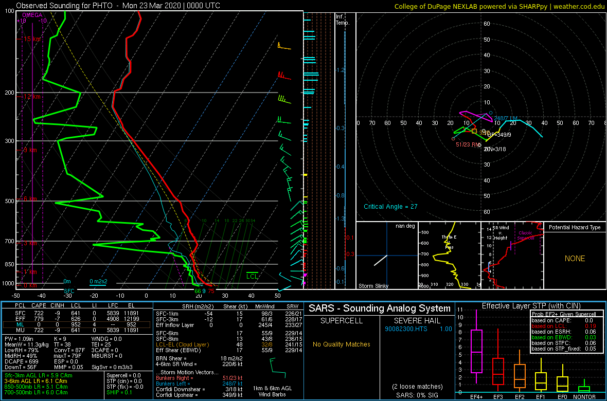This screenshot has width=607, height=401.
Task: Click the Inf. Temp. column header
Action: point(343,20)
